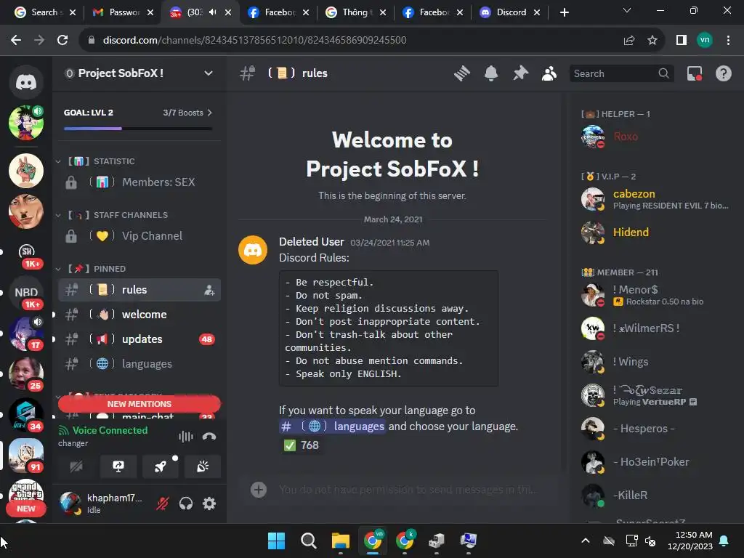
Task: Open the Vip Channel locked channel
Action: 139,236
